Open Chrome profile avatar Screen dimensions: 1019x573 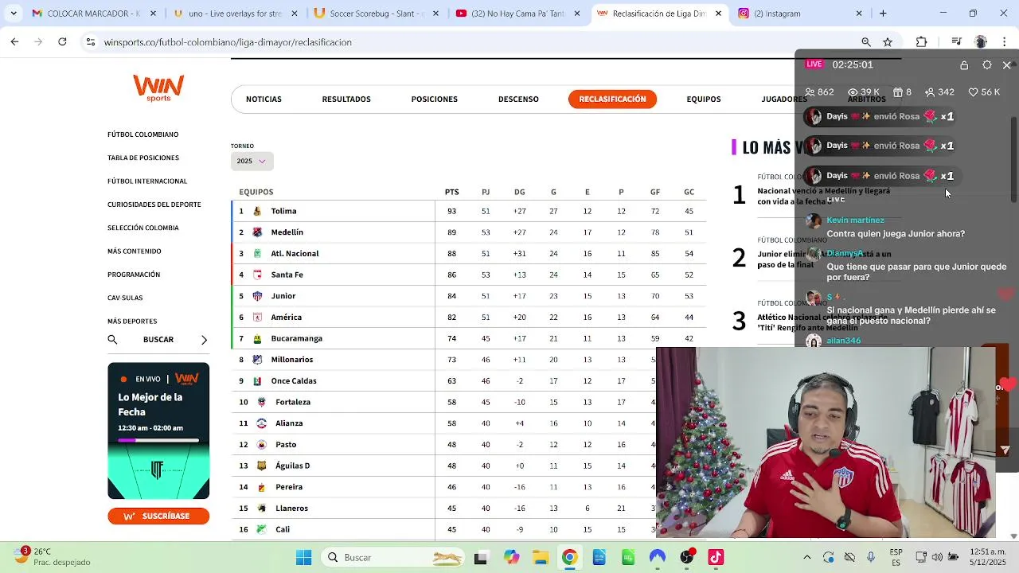point(981,42)
